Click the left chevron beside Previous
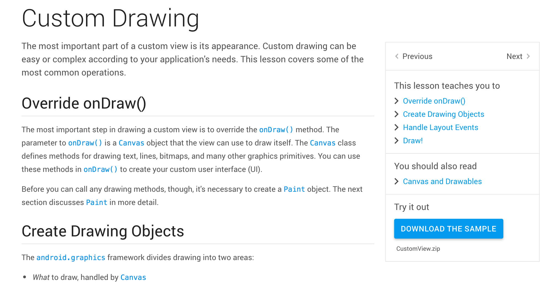Viewport: 559px width, 286px height. [x=397, y=56]
